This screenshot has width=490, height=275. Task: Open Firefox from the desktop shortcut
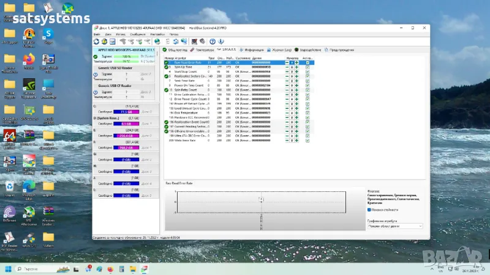pos(28,60)
